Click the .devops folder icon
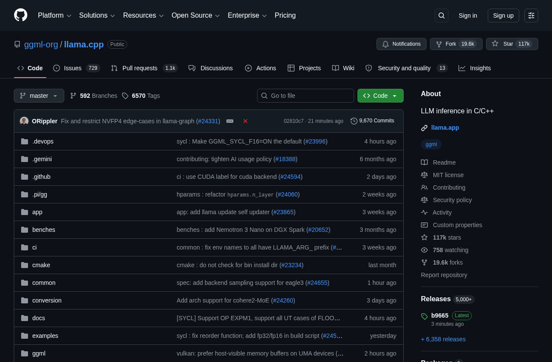The image size is (552, 362). click(25, 141)
